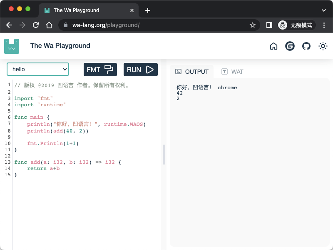Open the Gitee repository icon

point(290,46)
